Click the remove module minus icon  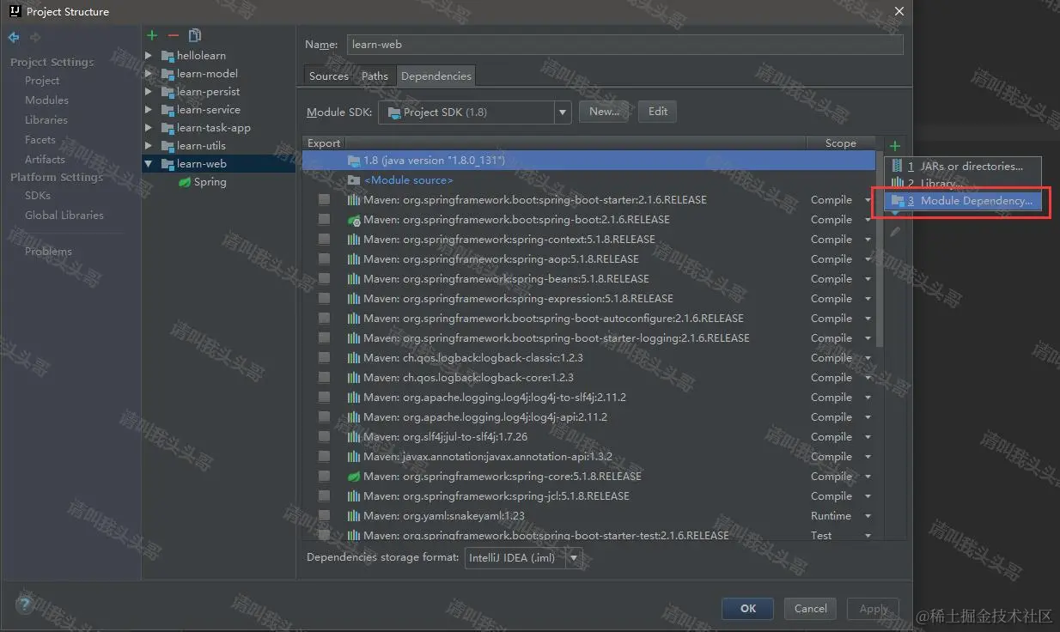coord(172,35)
